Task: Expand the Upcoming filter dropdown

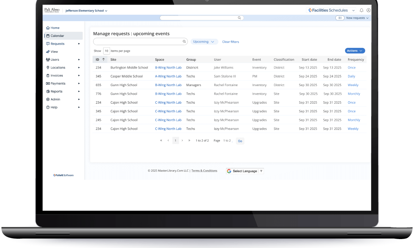Action: (x=204, y=42)
